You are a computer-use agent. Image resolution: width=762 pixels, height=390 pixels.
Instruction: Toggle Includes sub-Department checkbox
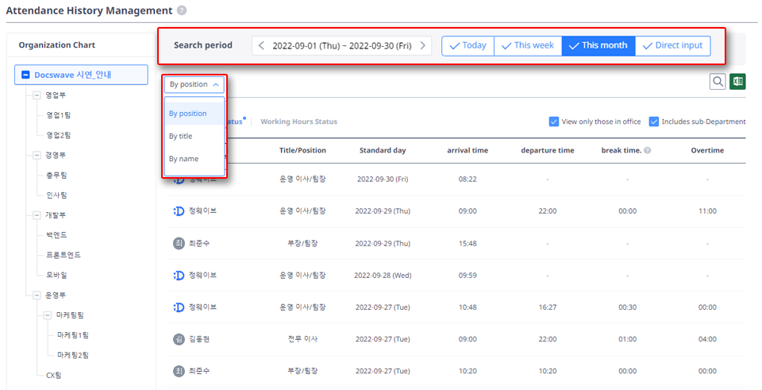[x=653, y=122]
